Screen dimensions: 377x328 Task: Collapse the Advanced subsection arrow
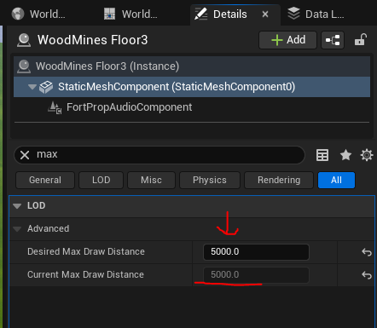click(x=17, y=229)
